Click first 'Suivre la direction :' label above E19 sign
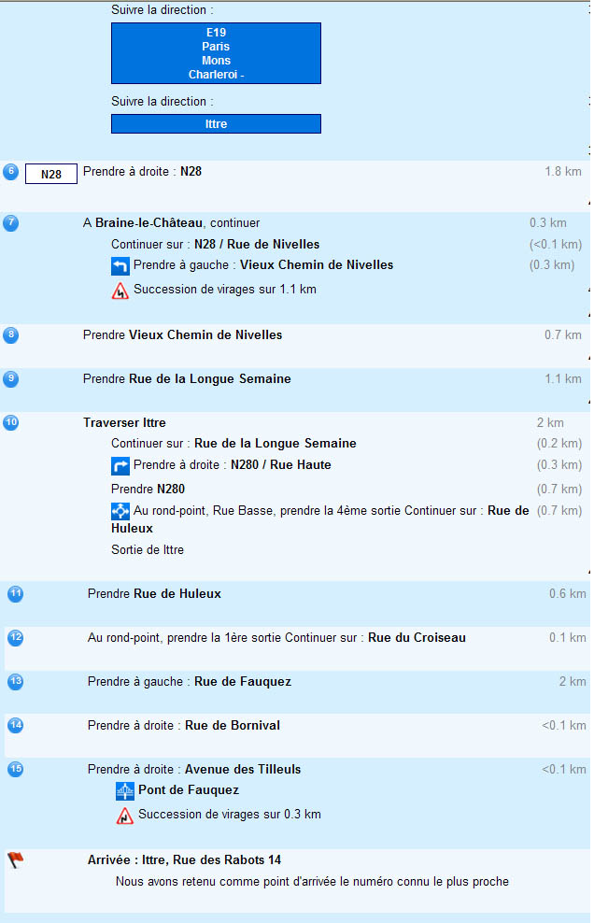This screenshot has width=594, height=923. click(x=162, y=10)
